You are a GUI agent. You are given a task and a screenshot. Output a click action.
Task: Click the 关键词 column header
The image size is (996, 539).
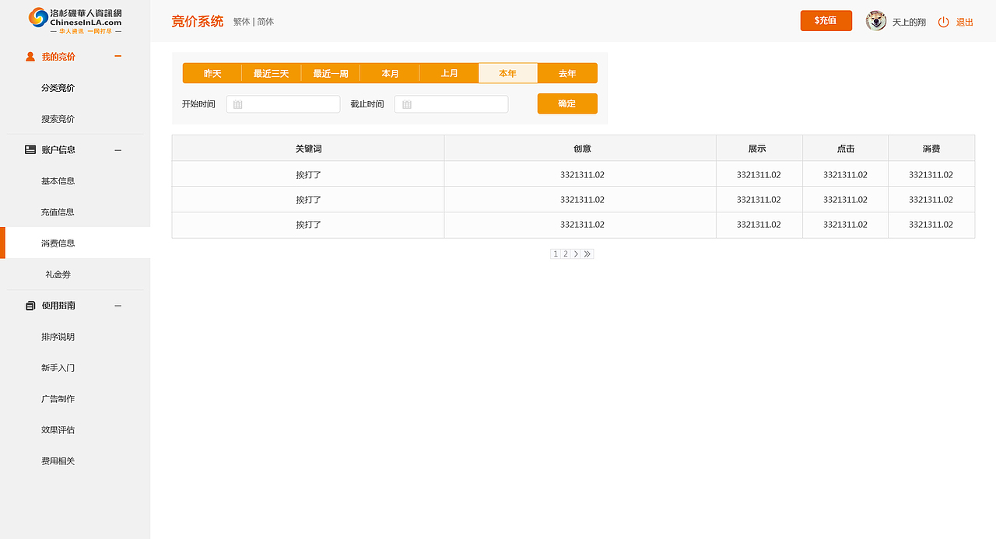[308, 148]
